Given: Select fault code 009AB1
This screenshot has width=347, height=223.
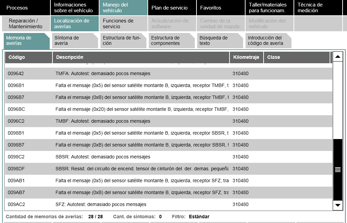Looking at the screenshot, I should coord(169,181).
